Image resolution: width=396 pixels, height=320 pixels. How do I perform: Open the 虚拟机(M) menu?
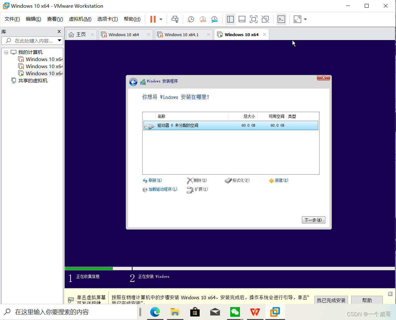tap(80, 19)
